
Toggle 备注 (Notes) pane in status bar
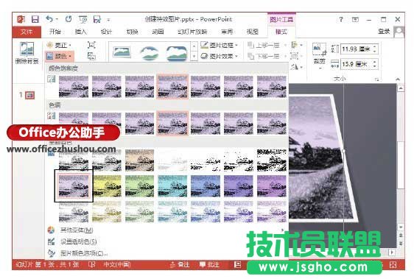click(180, 264)
